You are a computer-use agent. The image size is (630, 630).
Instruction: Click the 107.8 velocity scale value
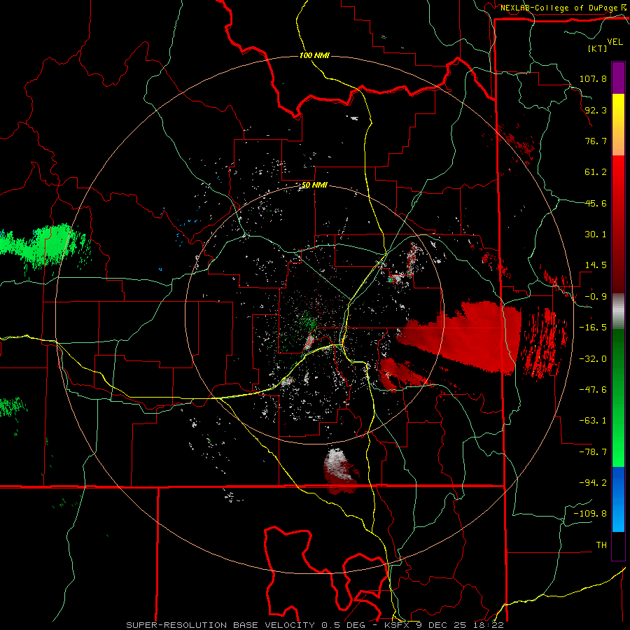[593, 78]
